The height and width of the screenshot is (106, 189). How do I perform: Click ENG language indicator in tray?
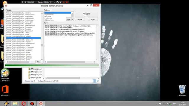[175, 104]
